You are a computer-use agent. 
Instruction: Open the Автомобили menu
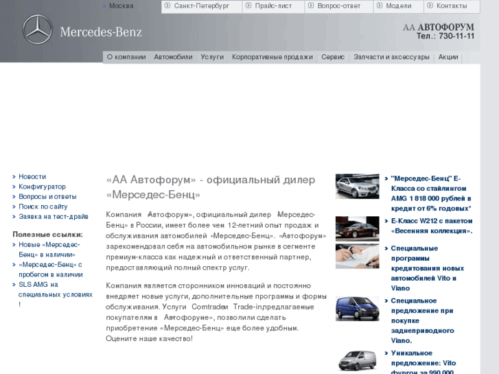(173, 57)
